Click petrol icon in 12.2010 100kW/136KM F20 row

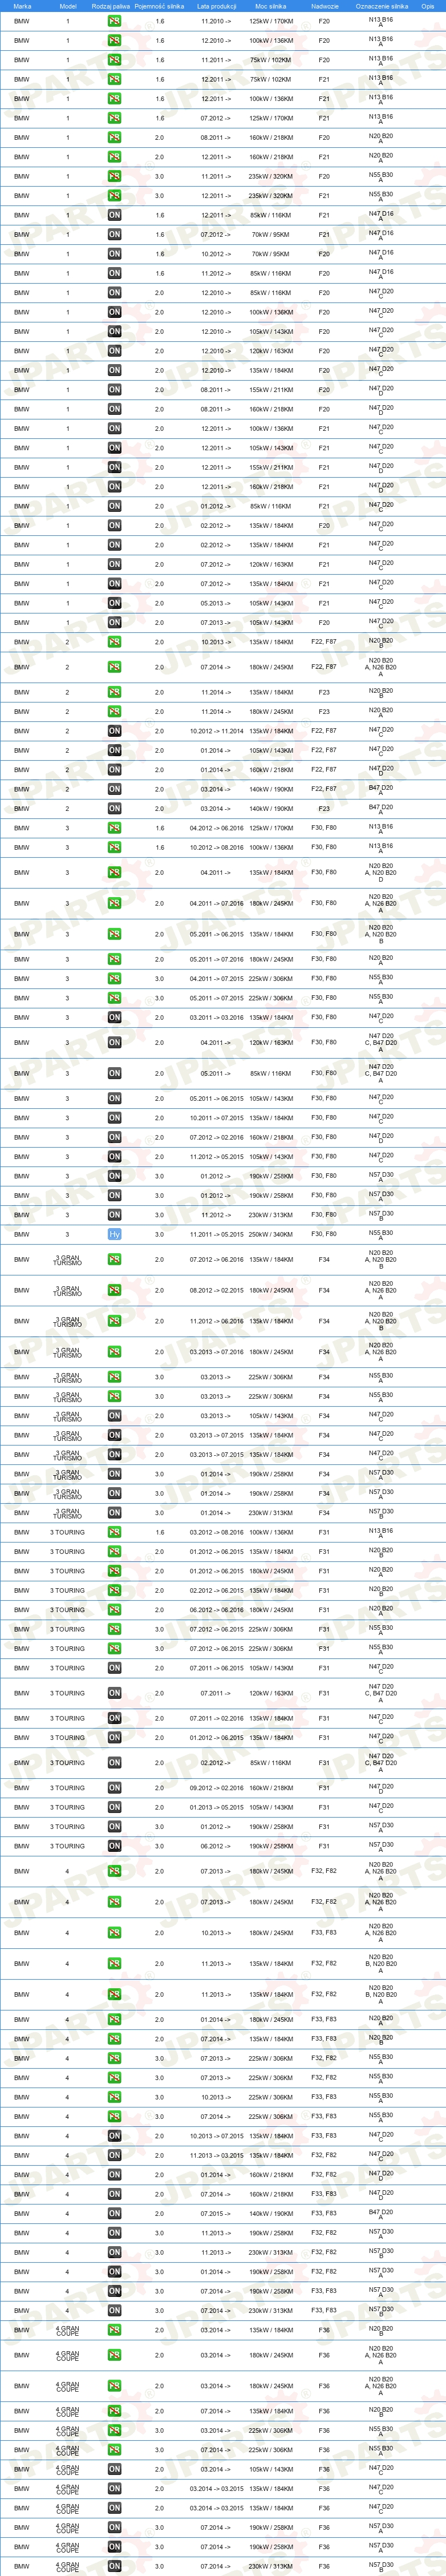(x=114, y=41)
